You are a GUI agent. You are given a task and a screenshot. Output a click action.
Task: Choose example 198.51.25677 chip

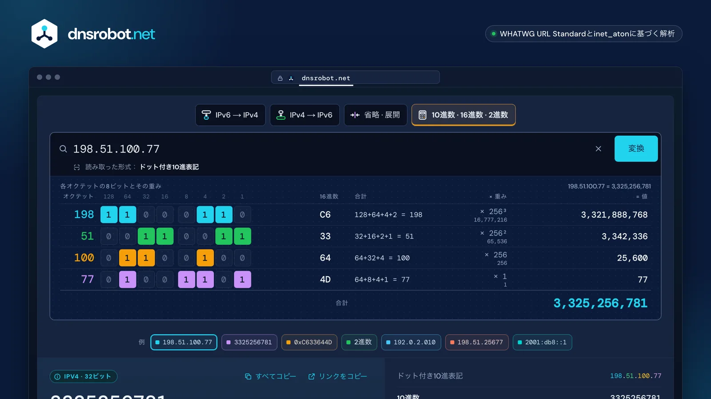click(x=477, y=342)
